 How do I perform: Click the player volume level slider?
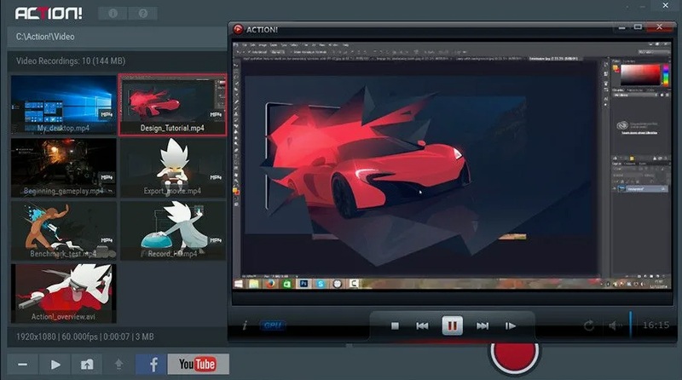point(631,325)
